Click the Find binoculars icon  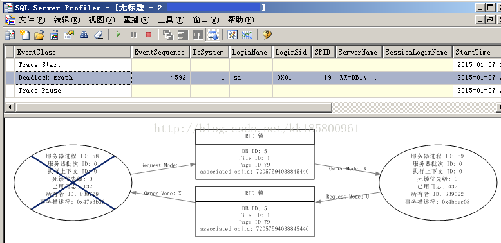(x=84, y=35)
